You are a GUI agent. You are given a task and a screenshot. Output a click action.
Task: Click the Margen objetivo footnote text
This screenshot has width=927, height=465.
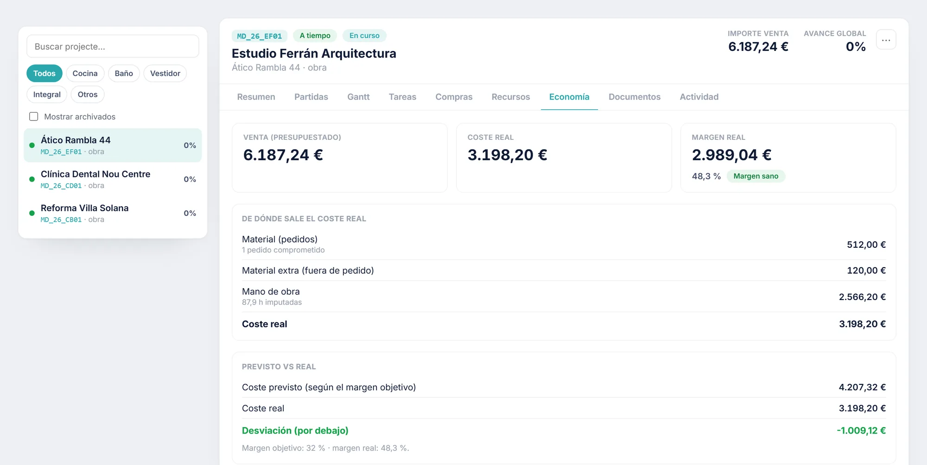click(x=325, y=448)
